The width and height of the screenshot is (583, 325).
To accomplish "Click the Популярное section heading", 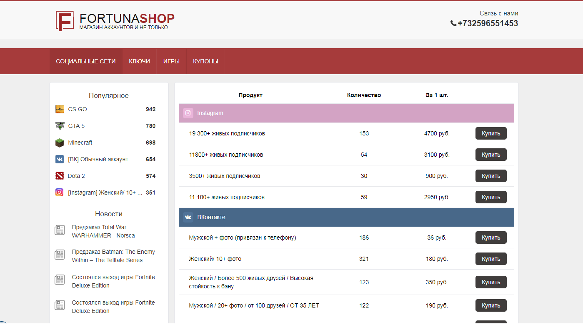I will click(x=109, y=95).
